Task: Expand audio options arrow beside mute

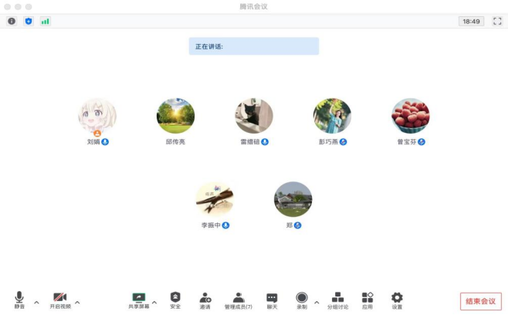Action: pos(36,303)
